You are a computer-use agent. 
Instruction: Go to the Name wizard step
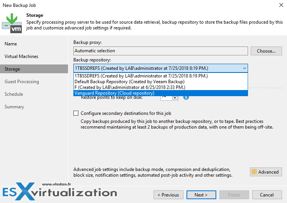pyautogui.click(x=11, y=44)
